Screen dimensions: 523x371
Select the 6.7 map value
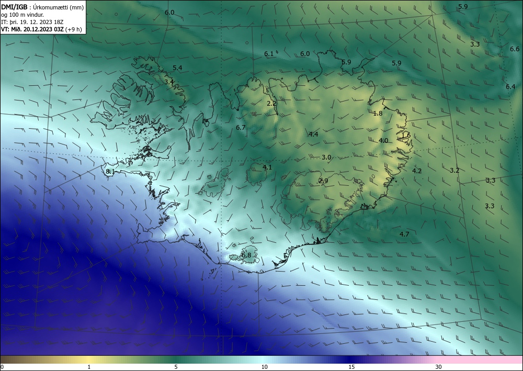tap(241, 128)
